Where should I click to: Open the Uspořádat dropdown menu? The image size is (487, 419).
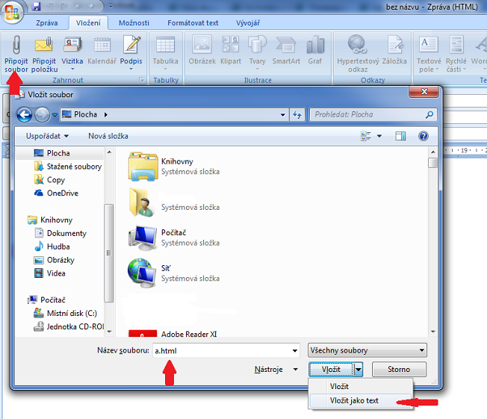tap(48, 136)
